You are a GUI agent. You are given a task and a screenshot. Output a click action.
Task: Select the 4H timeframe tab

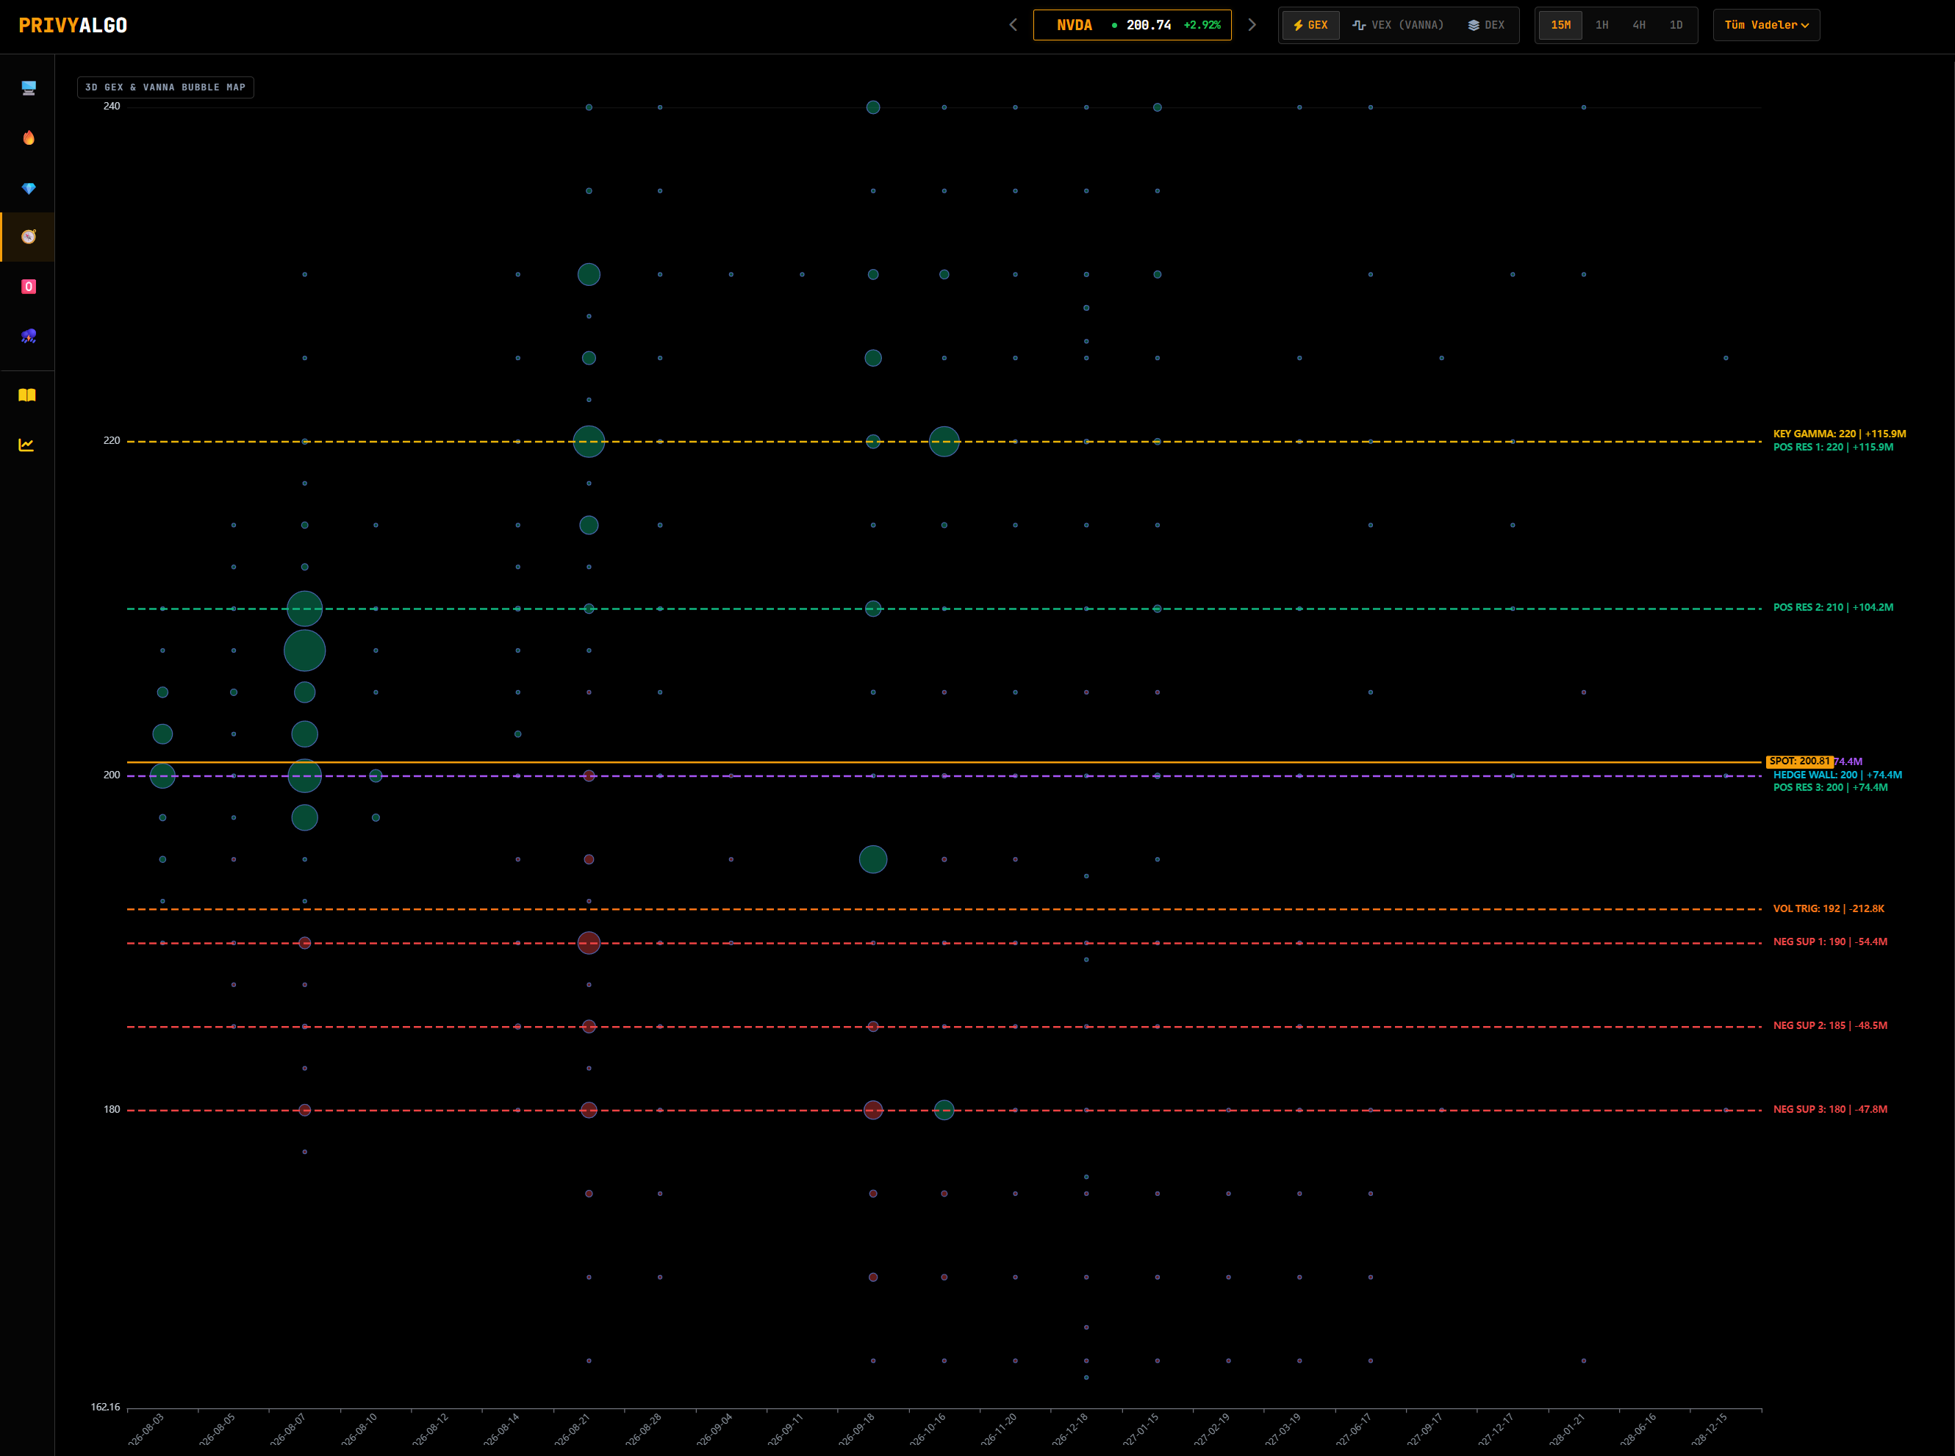[1638, 25]
